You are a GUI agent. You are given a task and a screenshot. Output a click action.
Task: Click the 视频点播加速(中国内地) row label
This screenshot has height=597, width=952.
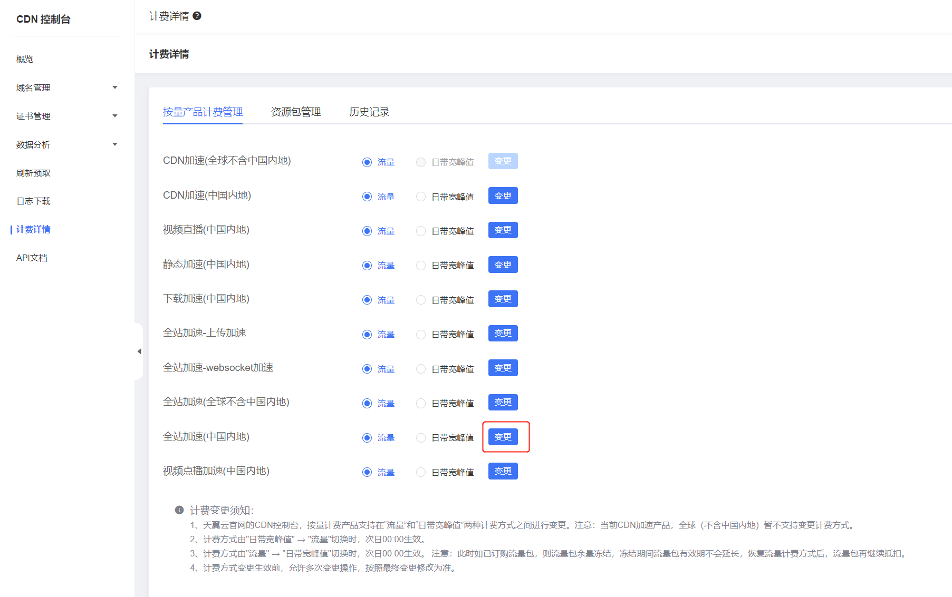pos(216,471)
